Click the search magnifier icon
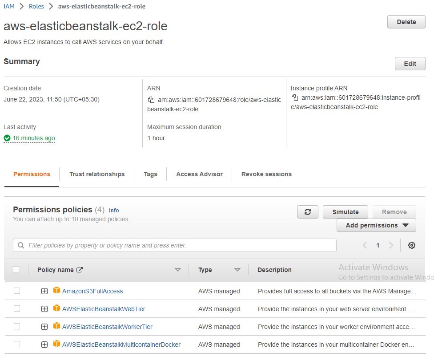This screenshot has height=357, width=434. (x=21, y=245)
